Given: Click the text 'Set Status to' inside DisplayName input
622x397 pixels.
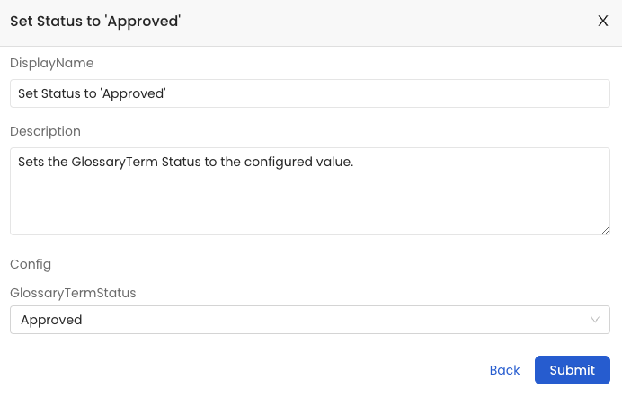Looking at the screenshot, I should 58,93.
